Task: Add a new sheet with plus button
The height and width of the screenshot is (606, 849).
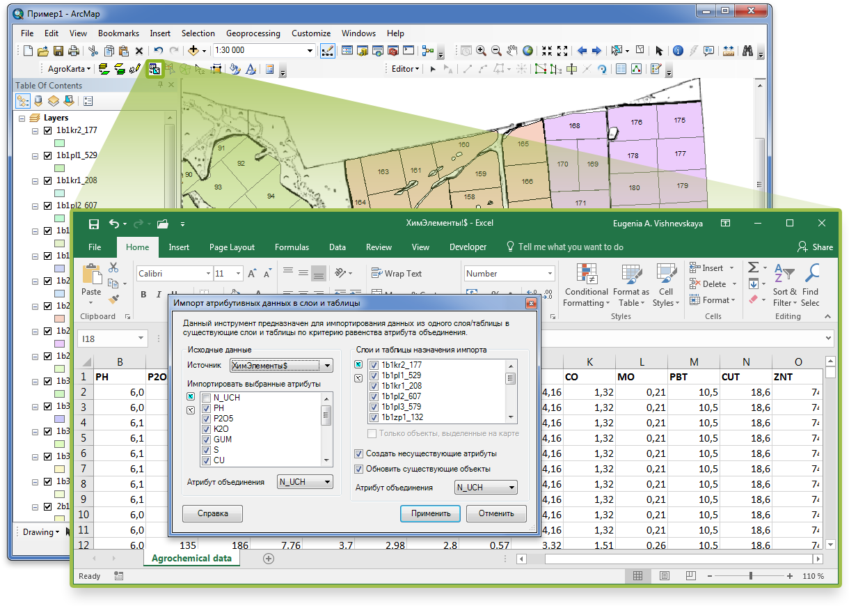Action: coord(269,559)
